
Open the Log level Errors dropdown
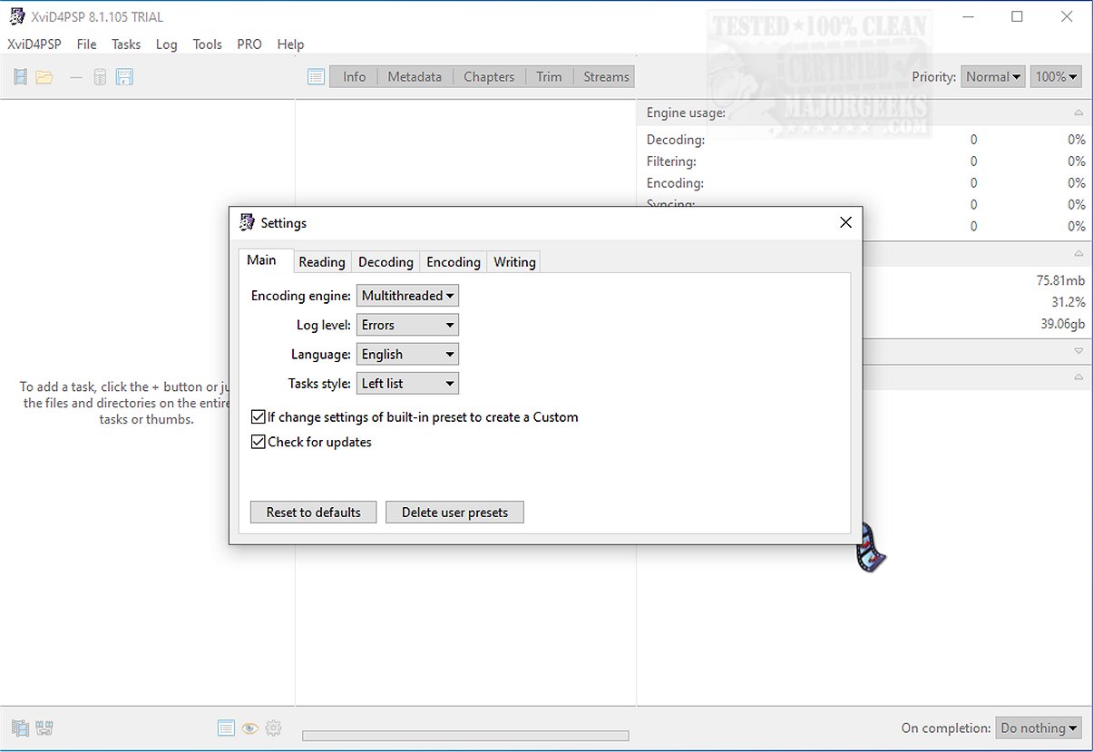pos(407,325)
